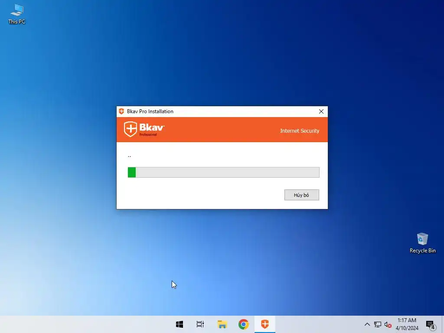Show hidden system tray icons
The height and width of the screenshot is (333, 444).
(367, 324)
